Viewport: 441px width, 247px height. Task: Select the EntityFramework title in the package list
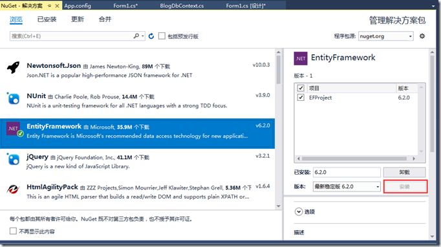click(x=54, y=126)
